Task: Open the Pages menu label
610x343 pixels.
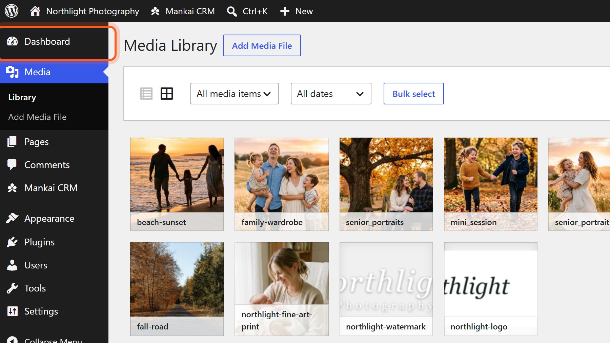Action: pyautogui.click(x=37, y=142)
